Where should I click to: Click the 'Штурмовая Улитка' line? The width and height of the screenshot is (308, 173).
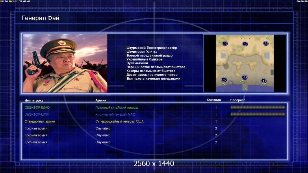(142, 52)
